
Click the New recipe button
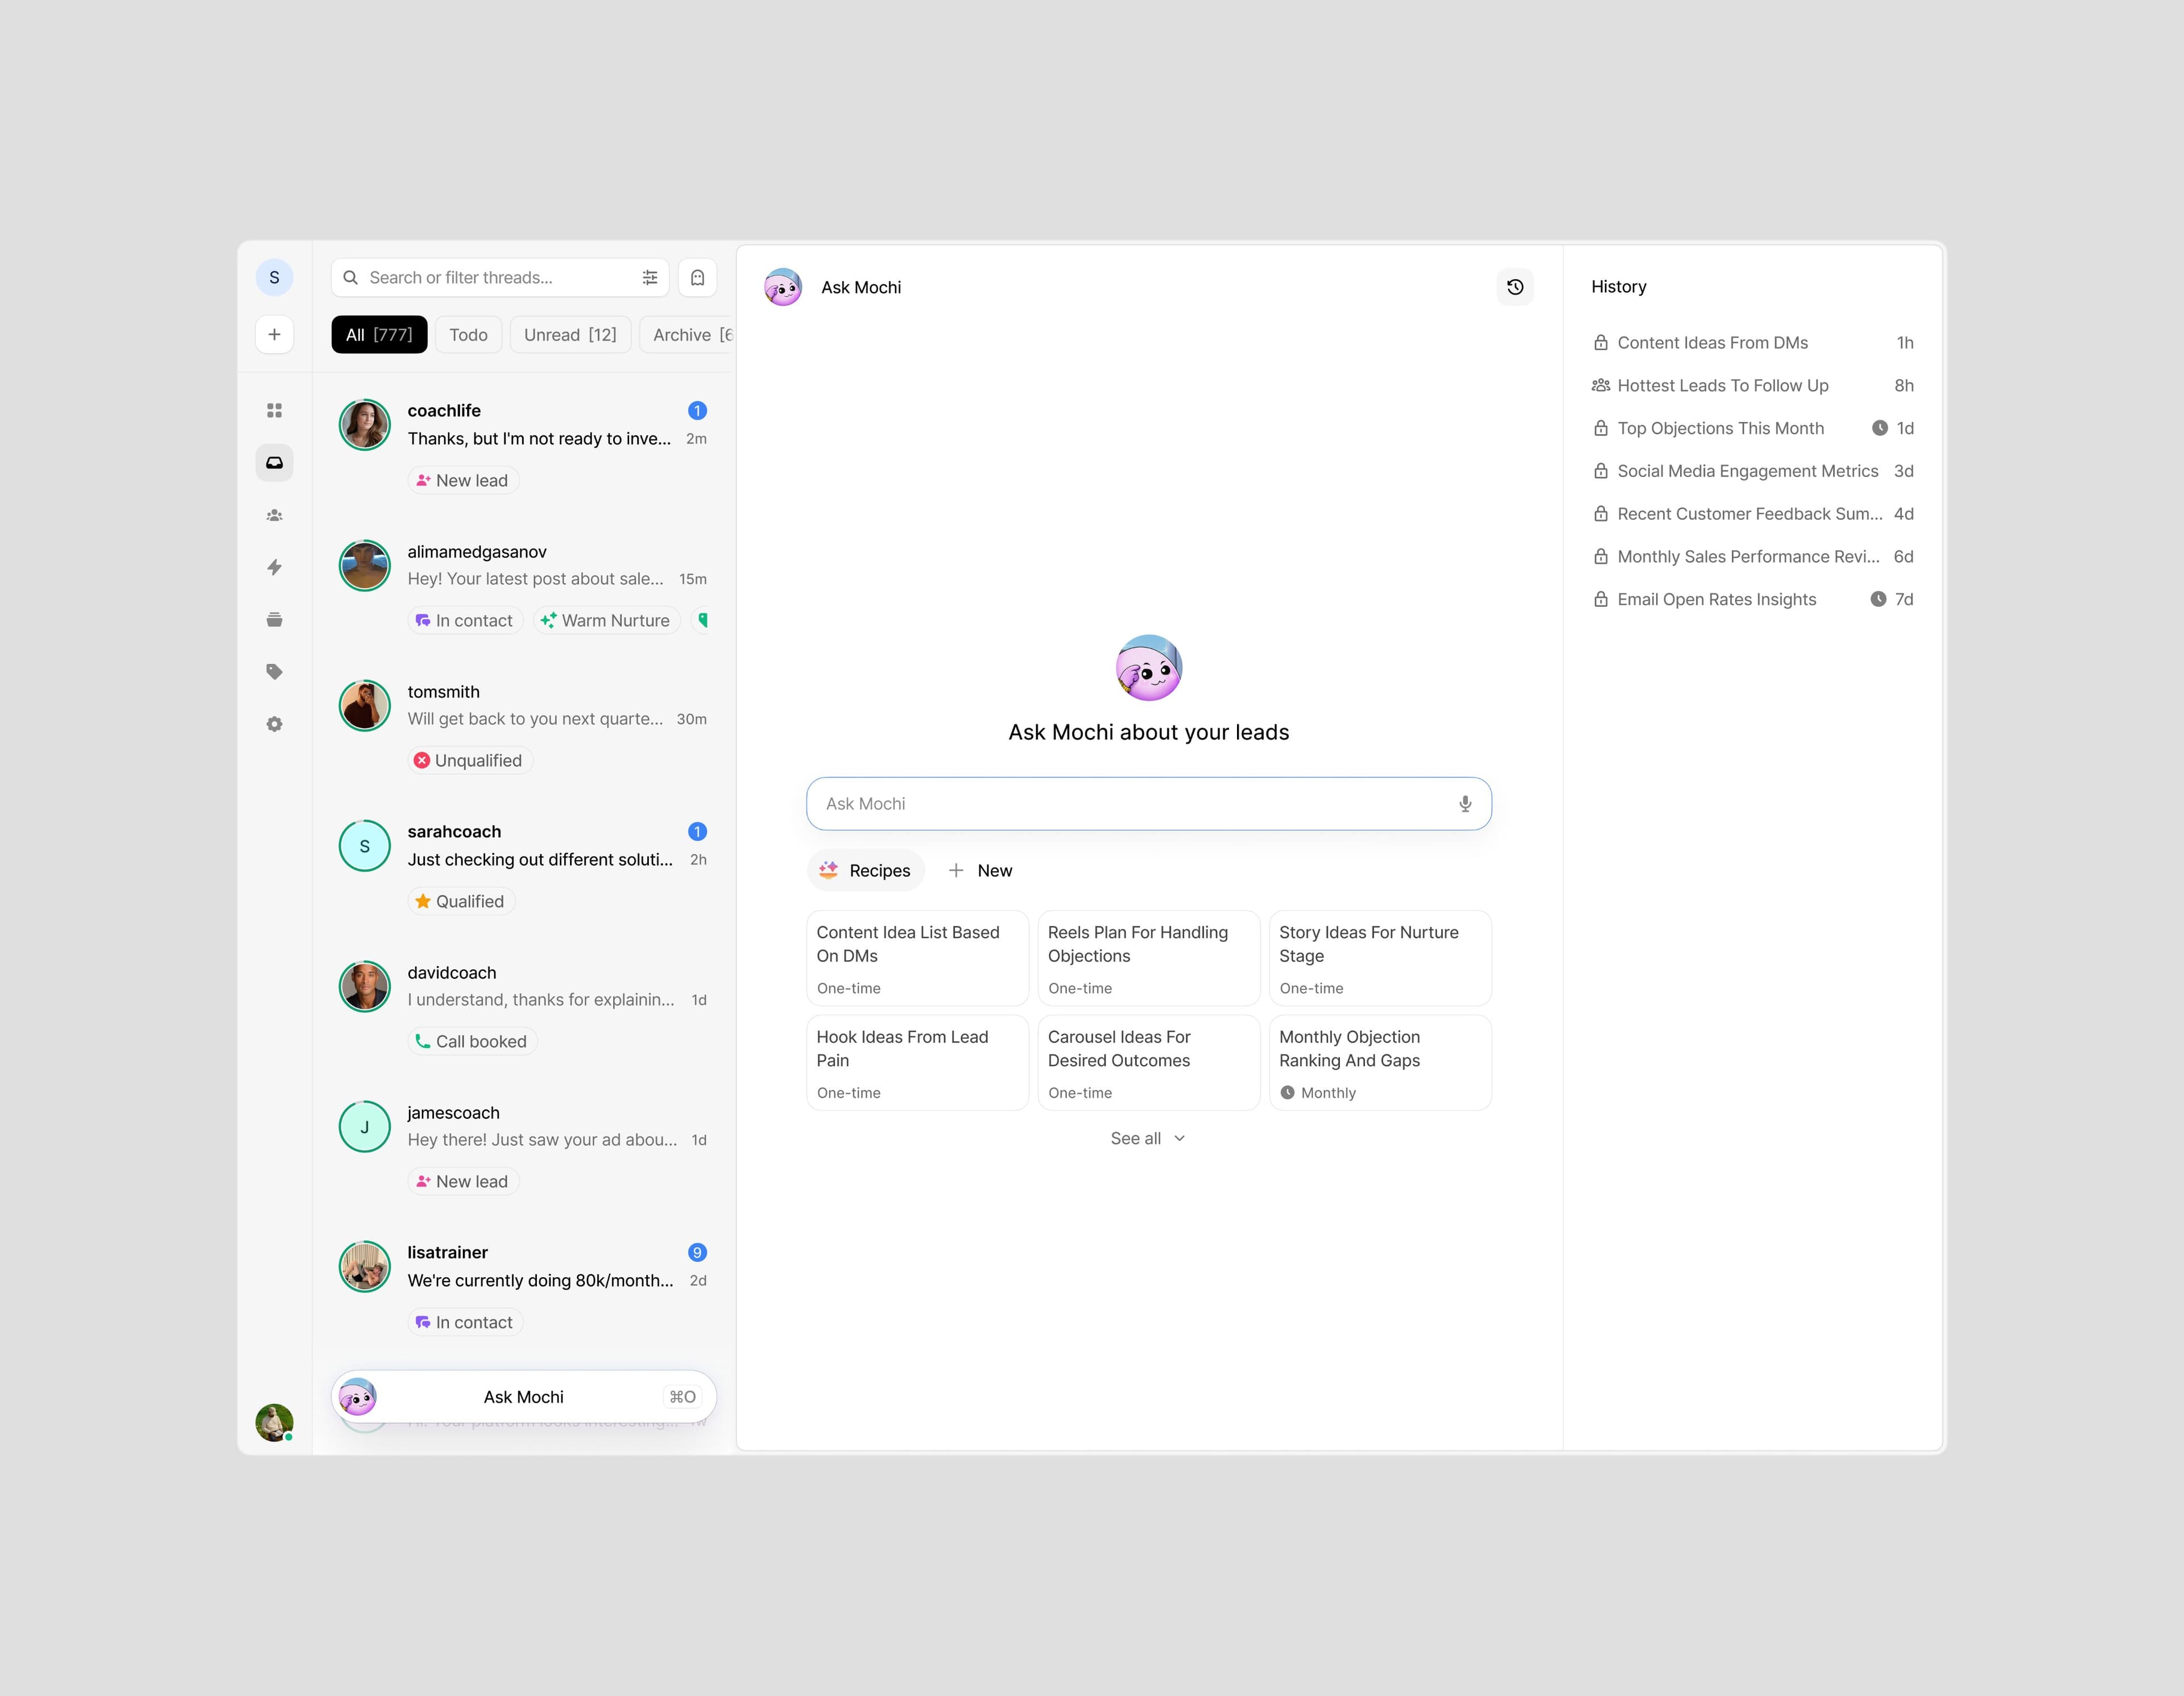(980, 871)
